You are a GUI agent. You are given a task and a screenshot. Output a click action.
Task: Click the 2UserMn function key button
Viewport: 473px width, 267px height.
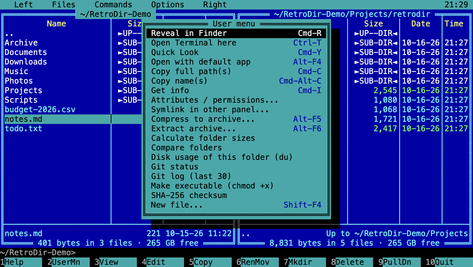point(68,262)
